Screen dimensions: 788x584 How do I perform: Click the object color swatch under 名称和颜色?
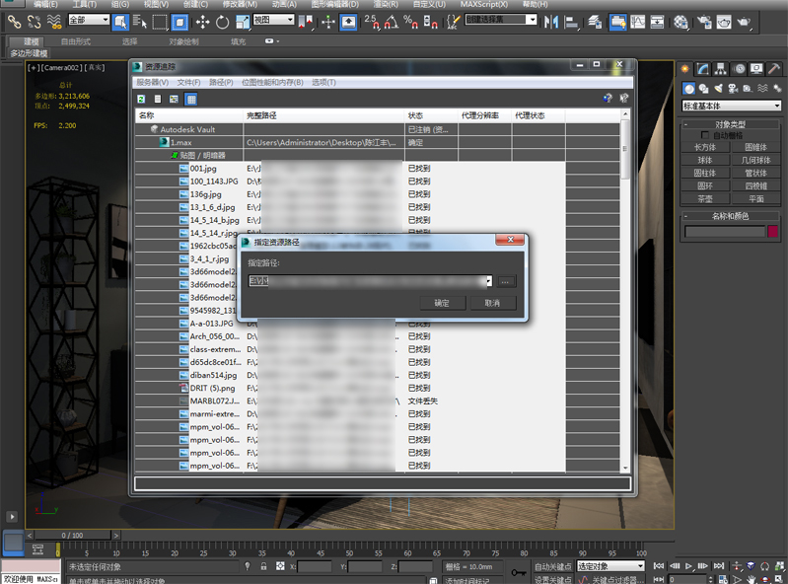click(773, 231)
